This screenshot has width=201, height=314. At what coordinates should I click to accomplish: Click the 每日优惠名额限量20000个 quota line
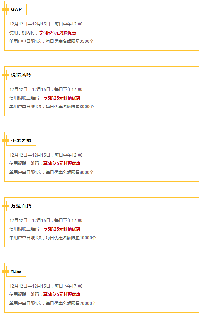click(x=71, y=303)
